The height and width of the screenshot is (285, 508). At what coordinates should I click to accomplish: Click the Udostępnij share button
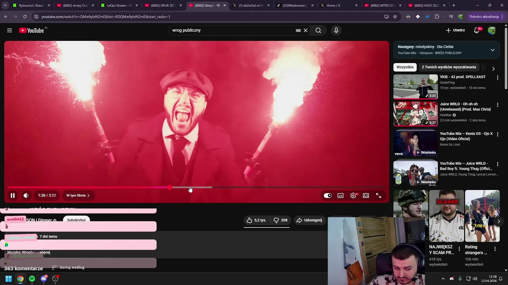click(309, 220)
